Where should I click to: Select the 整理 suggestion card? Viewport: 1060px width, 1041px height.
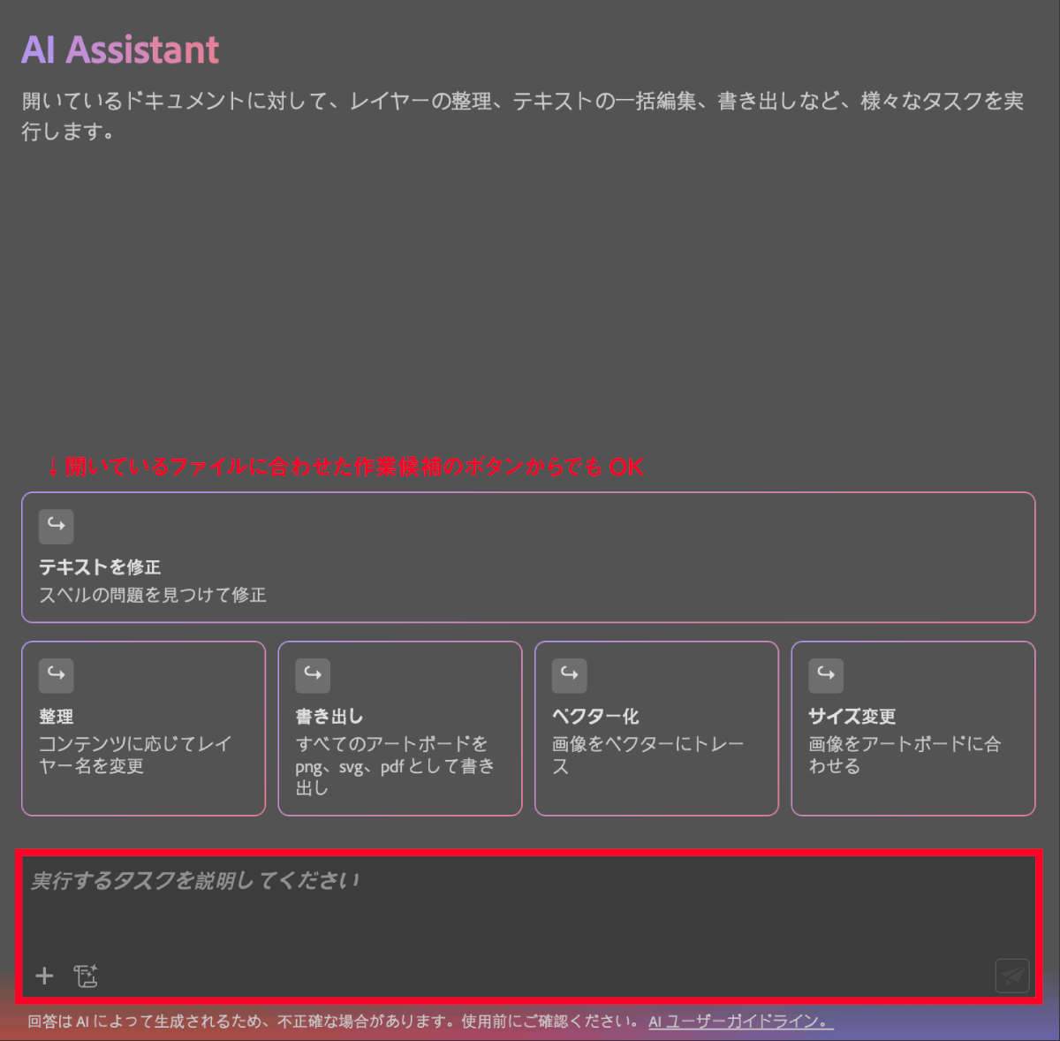click(143, 728)
